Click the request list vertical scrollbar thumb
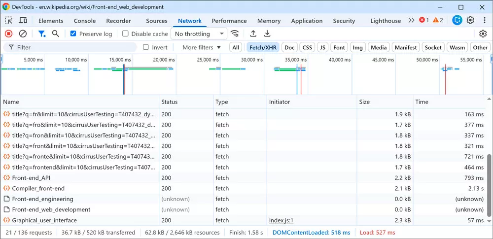The height and width of the screenshot is (239, 493). (x=489, y=186)
